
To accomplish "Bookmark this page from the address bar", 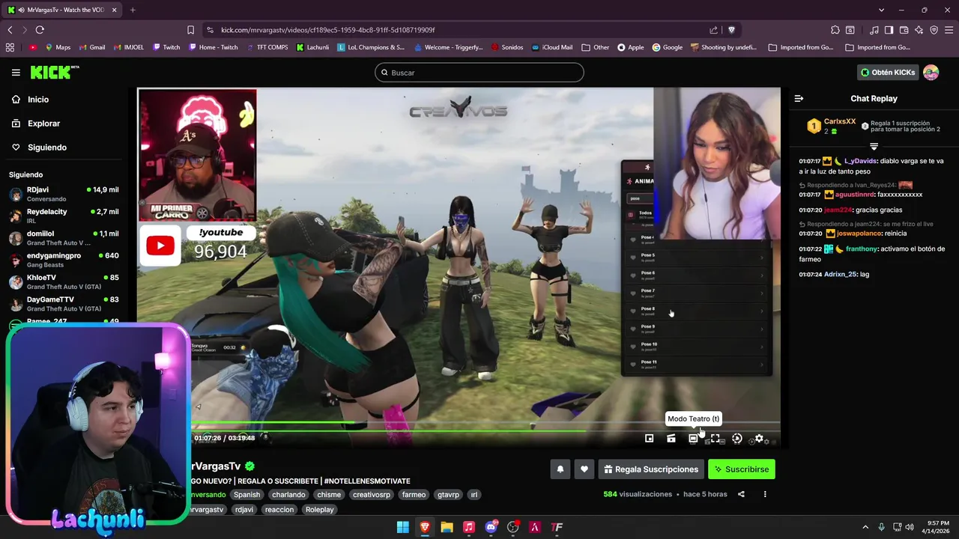I will (x=190, y=30).
